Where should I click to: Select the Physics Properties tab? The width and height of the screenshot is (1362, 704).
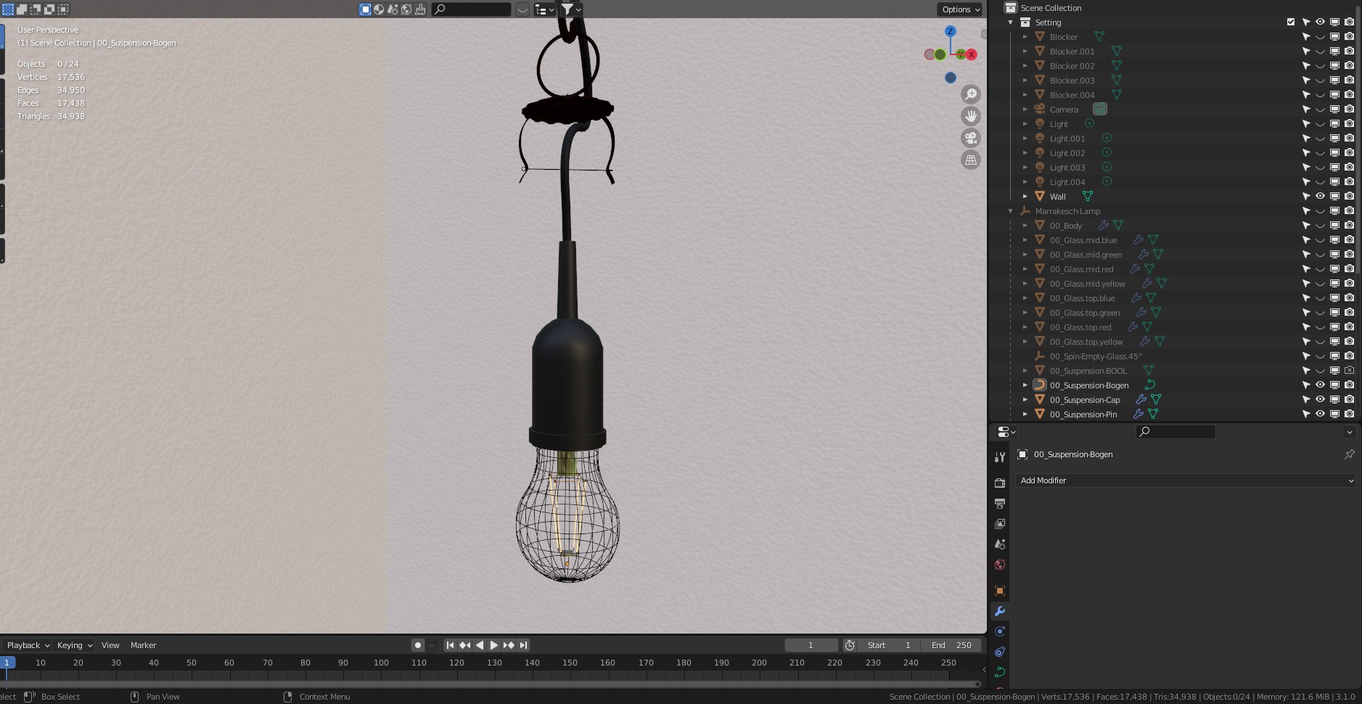(1001, 652)
